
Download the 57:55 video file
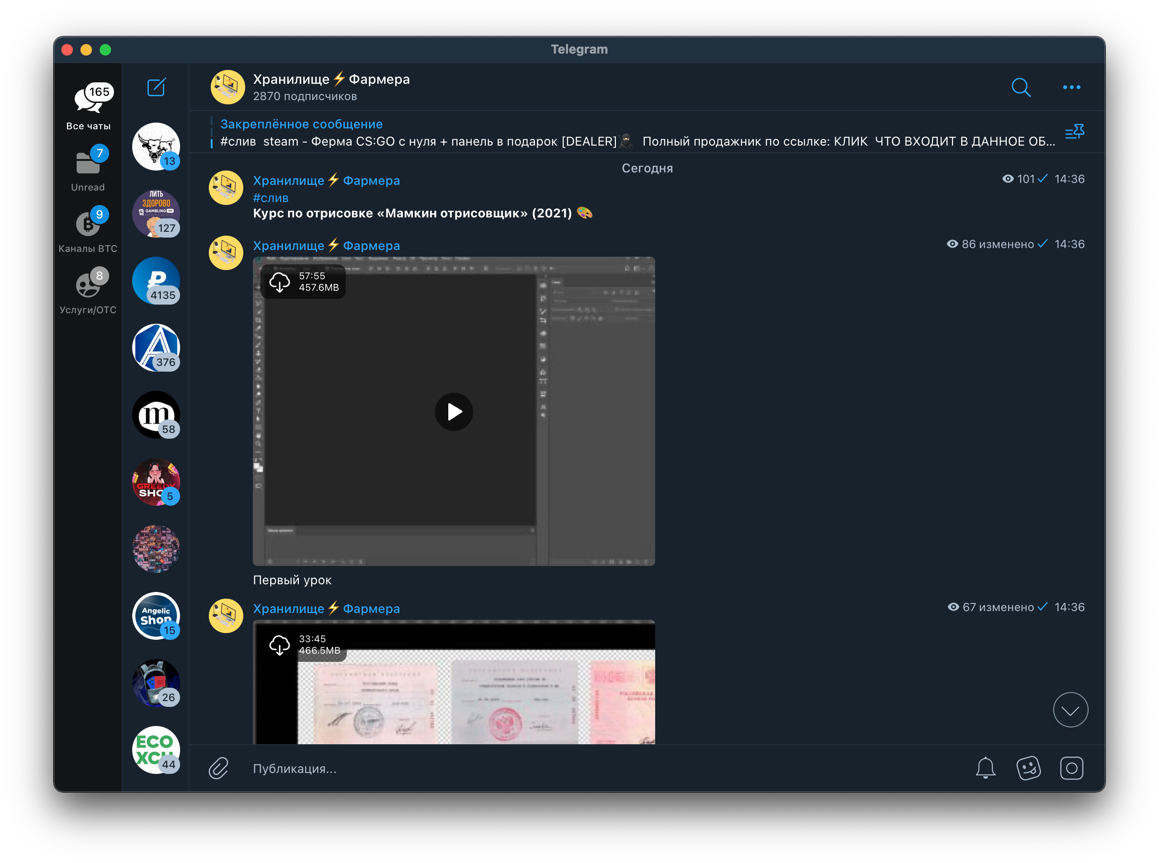tap(279, 282)
